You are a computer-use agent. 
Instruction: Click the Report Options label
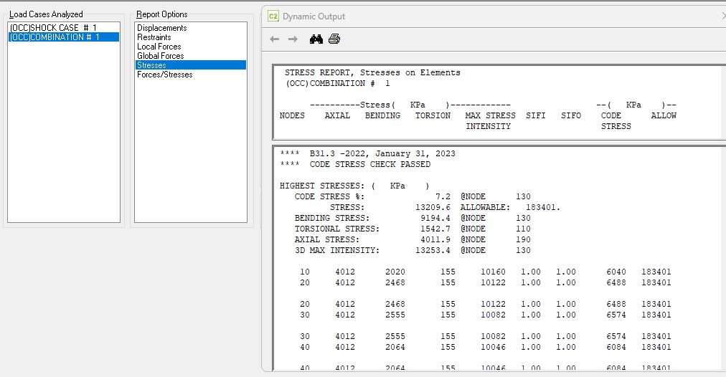(x=162, y=14)
